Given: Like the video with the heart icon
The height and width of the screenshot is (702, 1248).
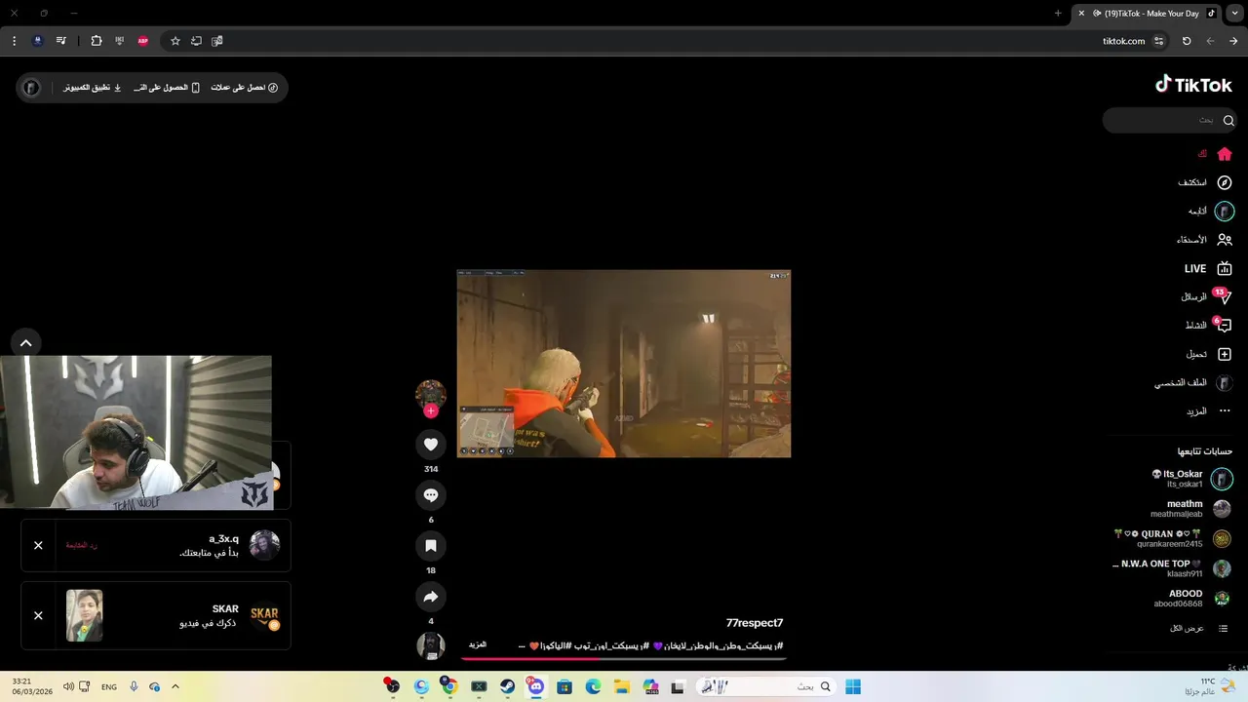Looking at the screenshot, I should click(431, 445).
